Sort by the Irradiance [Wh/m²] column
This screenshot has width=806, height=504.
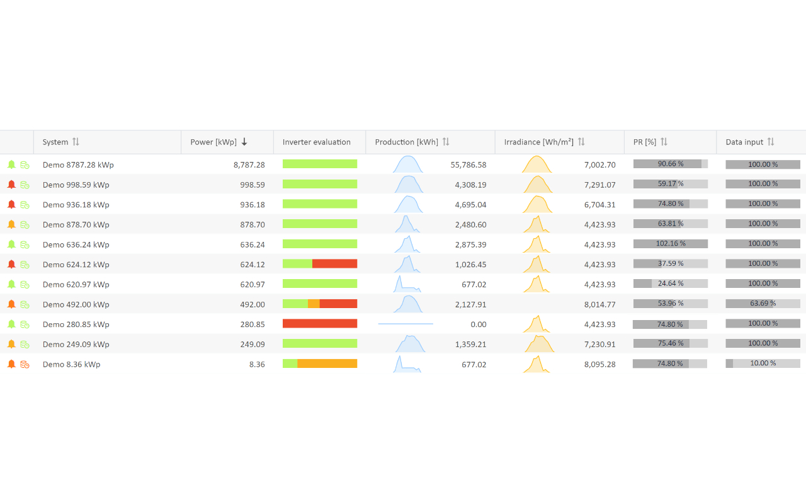pyautogui.click(x=581, y=142)
